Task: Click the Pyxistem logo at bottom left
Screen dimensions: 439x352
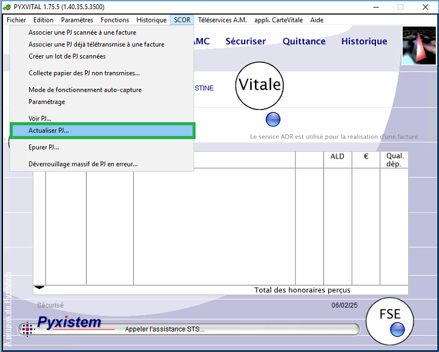Action: pyautogui.click(x=68, y=323)
